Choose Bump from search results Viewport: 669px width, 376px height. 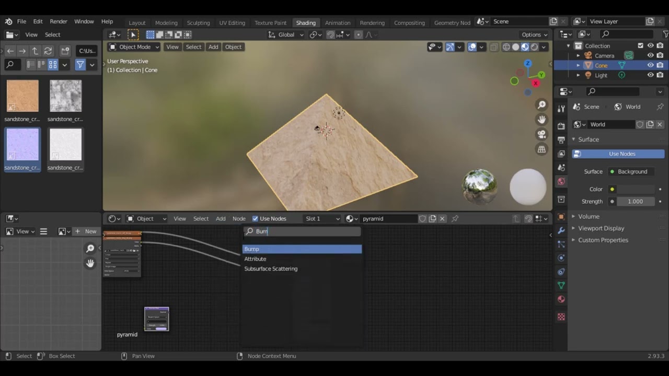302,249
